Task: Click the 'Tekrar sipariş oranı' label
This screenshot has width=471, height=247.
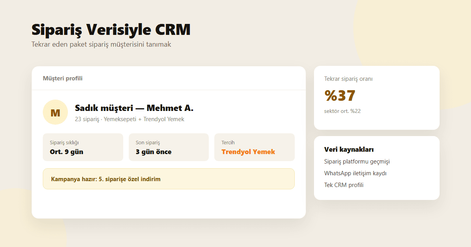Action: [x=349, y=79]
